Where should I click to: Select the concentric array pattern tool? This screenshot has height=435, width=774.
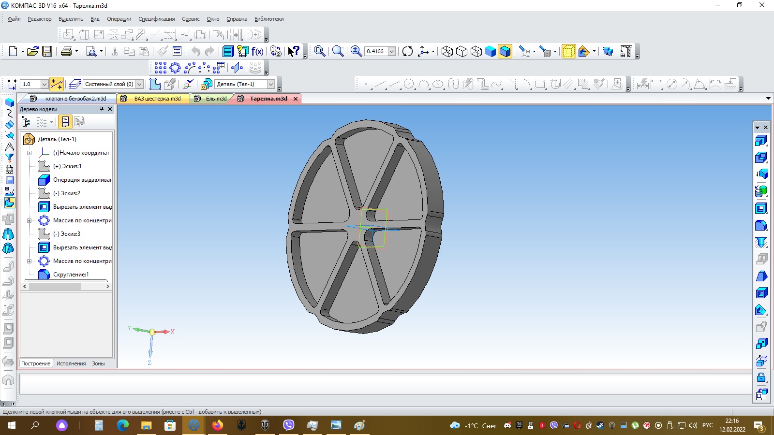(175, 68)
